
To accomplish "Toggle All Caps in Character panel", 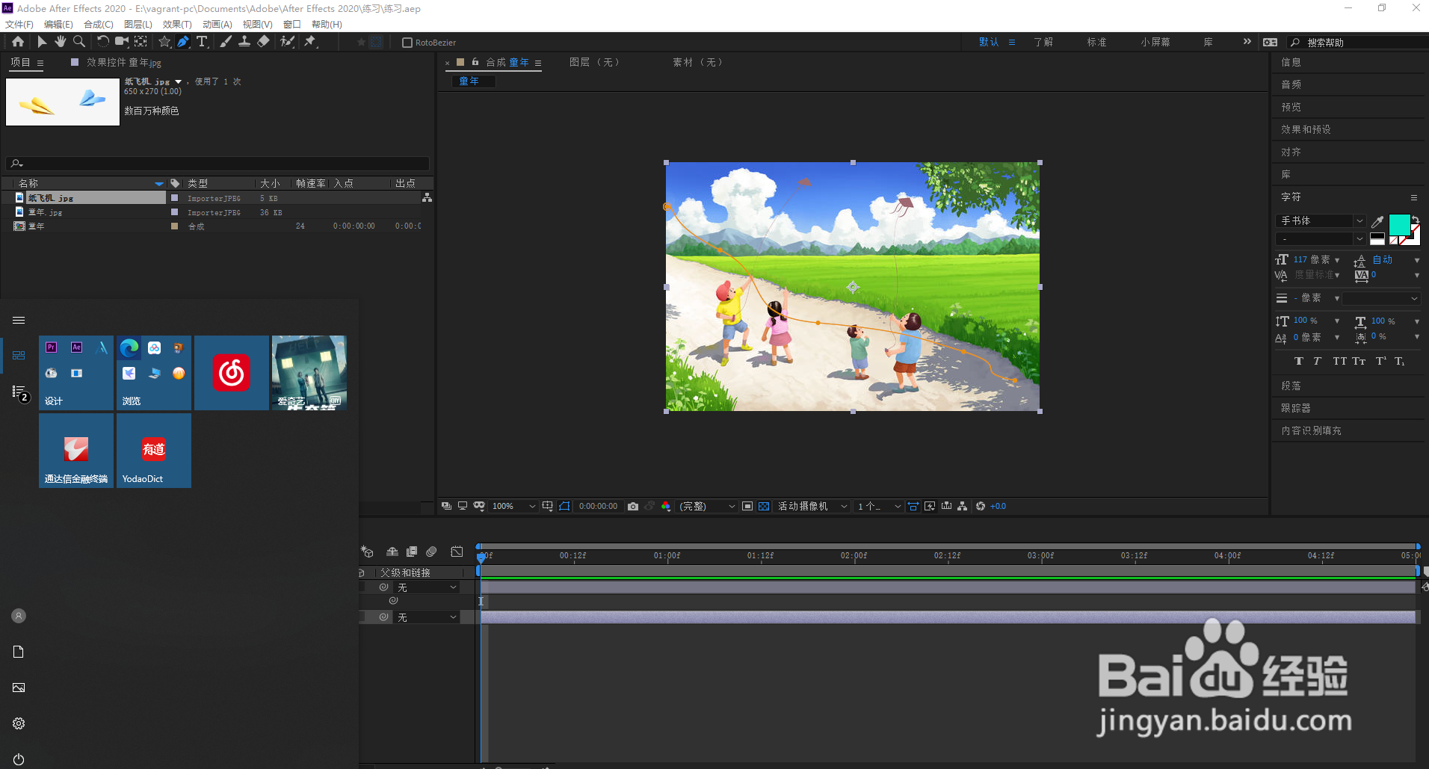I will [1340, 361].
